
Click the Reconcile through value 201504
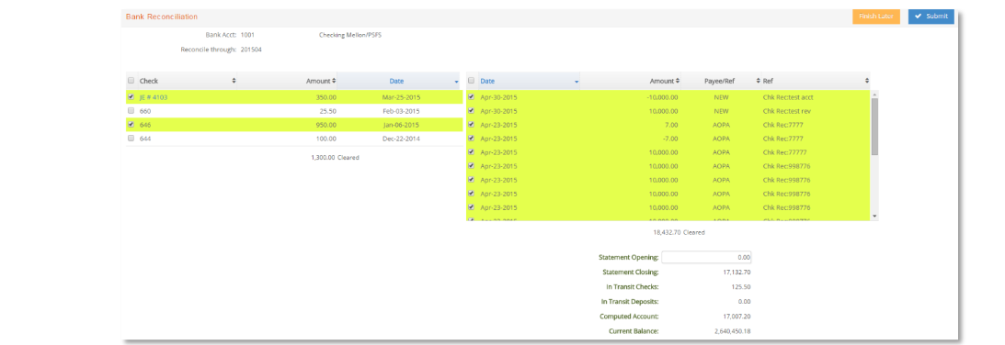coord(251,50)
